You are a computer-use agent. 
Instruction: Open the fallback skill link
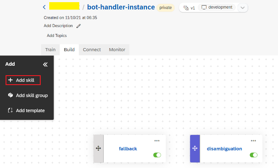coord(128,149)
